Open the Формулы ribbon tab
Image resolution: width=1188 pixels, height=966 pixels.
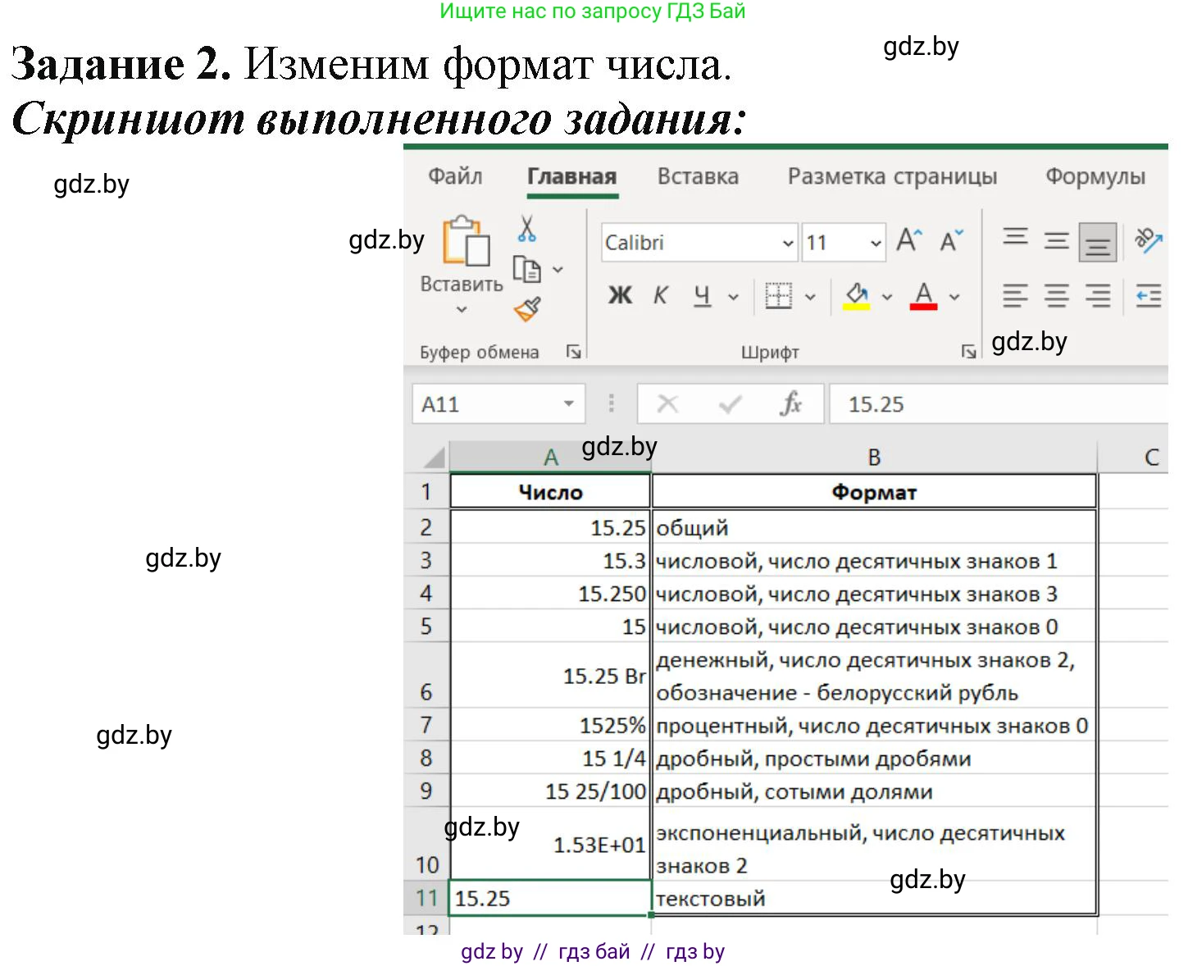click(1096, 176)
